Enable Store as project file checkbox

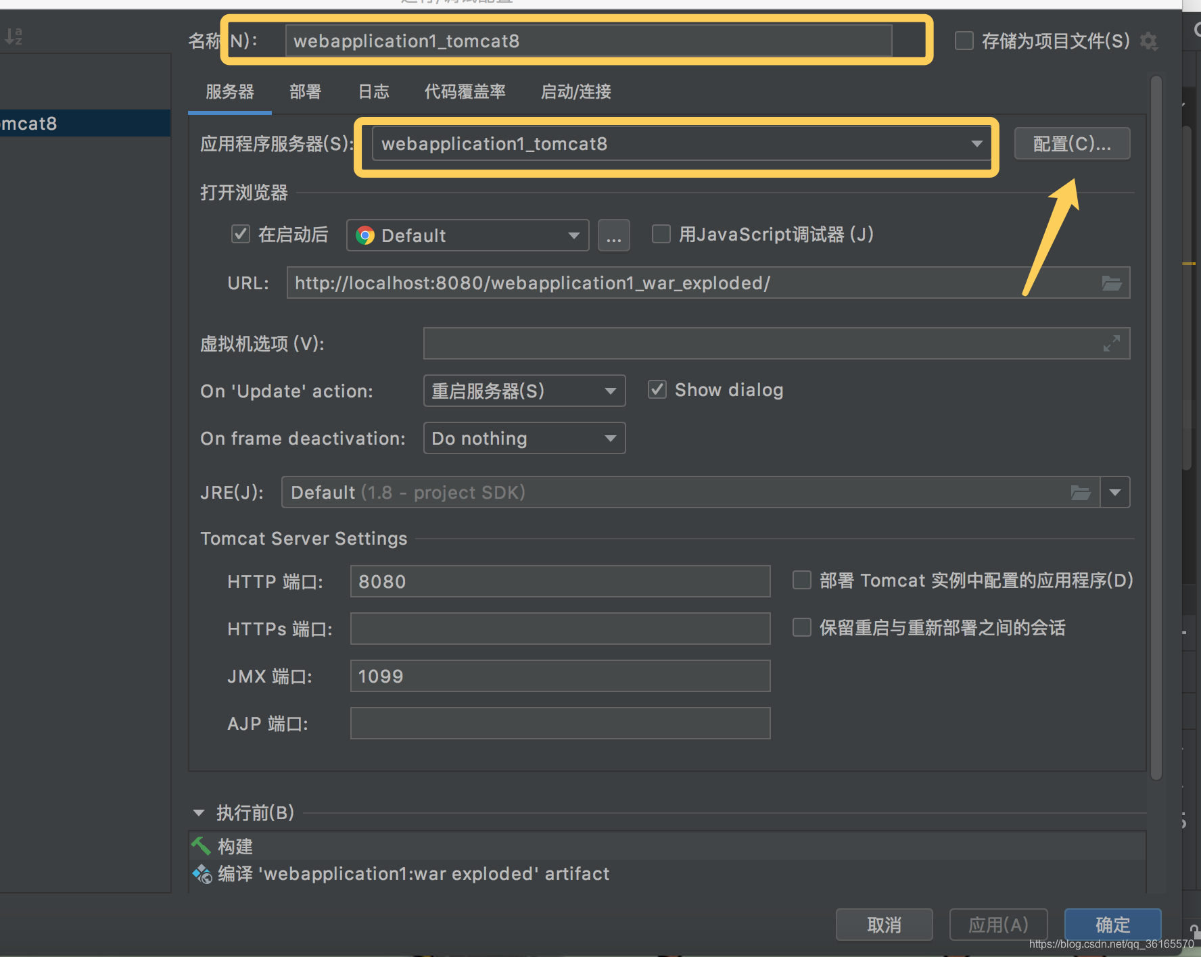tap(964, 41)
